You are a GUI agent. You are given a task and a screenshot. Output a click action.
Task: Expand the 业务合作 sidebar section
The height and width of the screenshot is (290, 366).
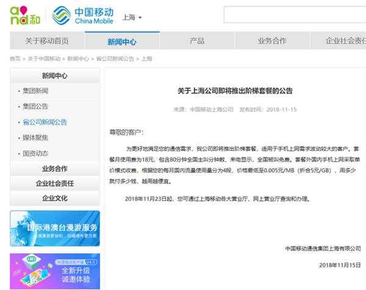[x=55, y=169]
